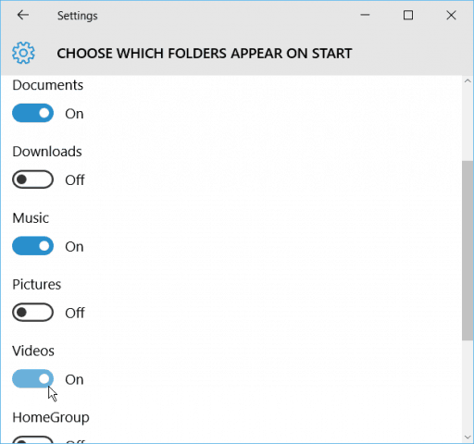Disable the Music folder toggle
474x444 pixels.
coord(32,246)
